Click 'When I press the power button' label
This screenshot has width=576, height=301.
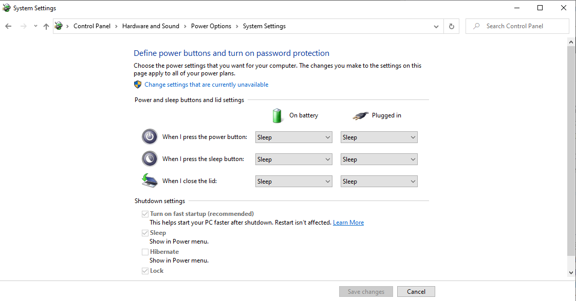205,137
